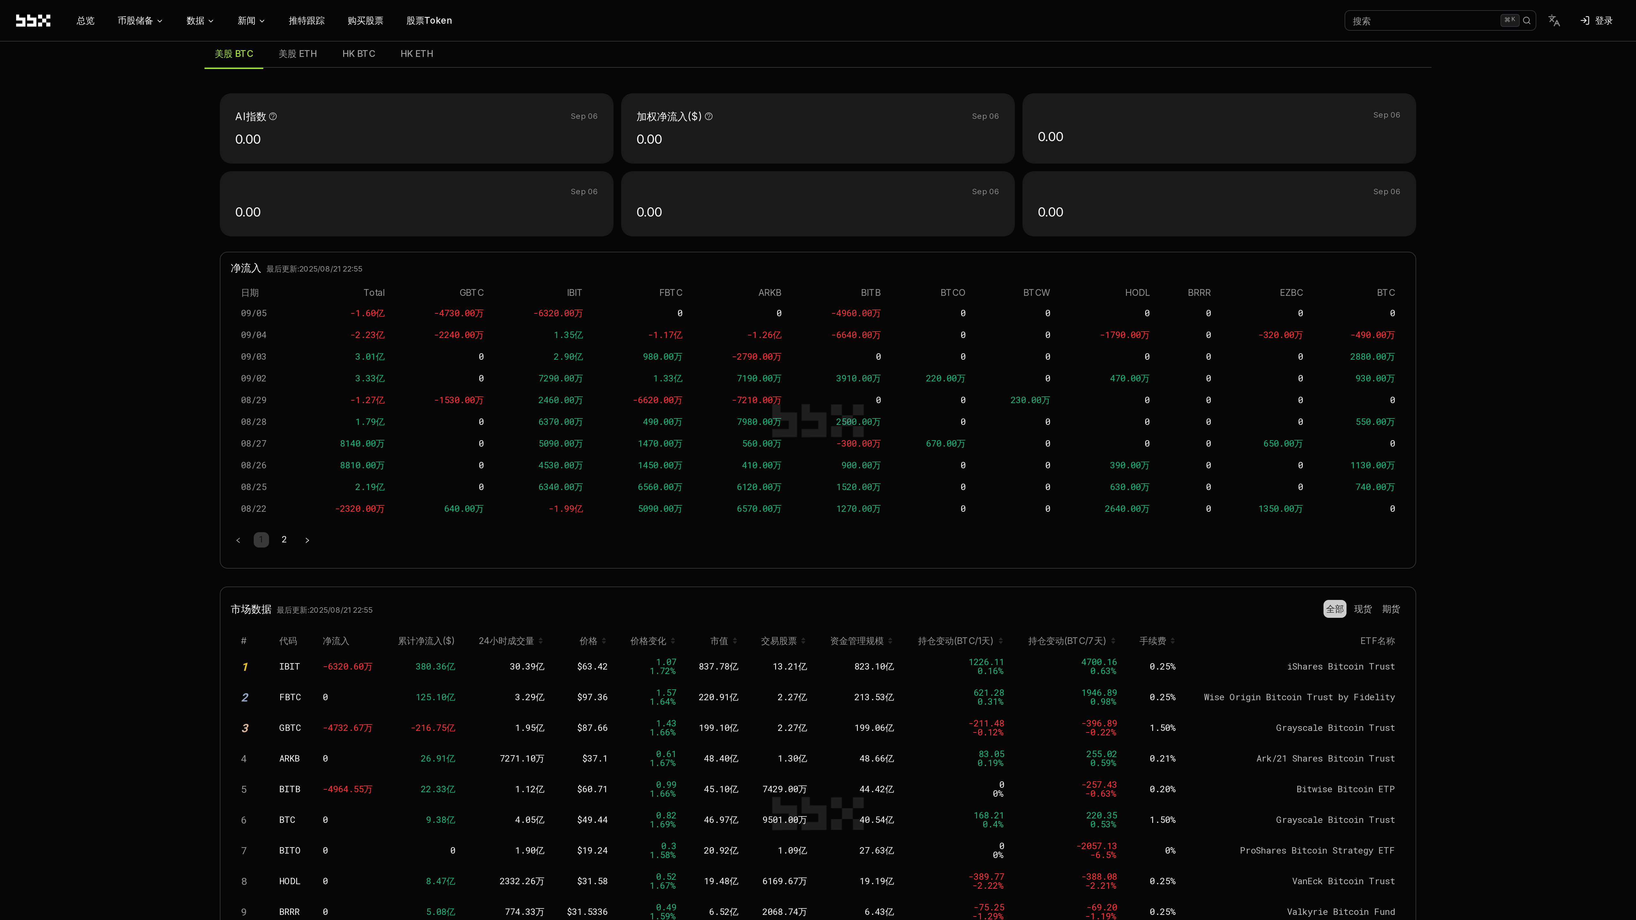The image size is (1636, 920).
Task: Sort by 价格 column
Action: pyautogui.click(x=603, y=640)
